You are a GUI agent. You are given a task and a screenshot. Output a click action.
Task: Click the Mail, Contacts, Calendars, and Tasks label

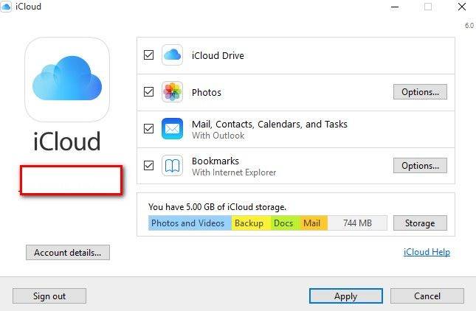[x=269, y=125]
